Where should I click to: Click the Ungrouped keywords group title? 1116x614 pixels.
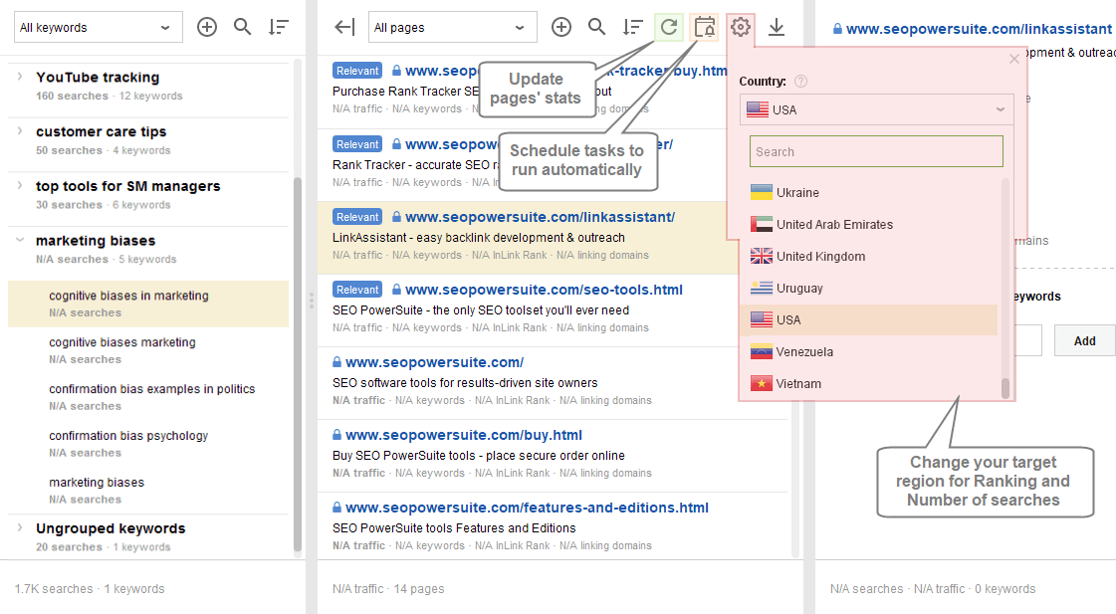point(111,527)
